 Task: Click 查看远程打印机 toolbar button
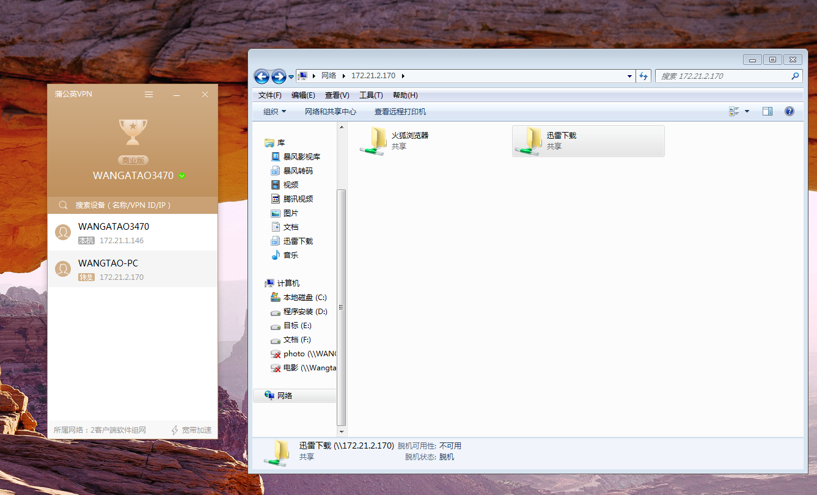coord(400,111)
